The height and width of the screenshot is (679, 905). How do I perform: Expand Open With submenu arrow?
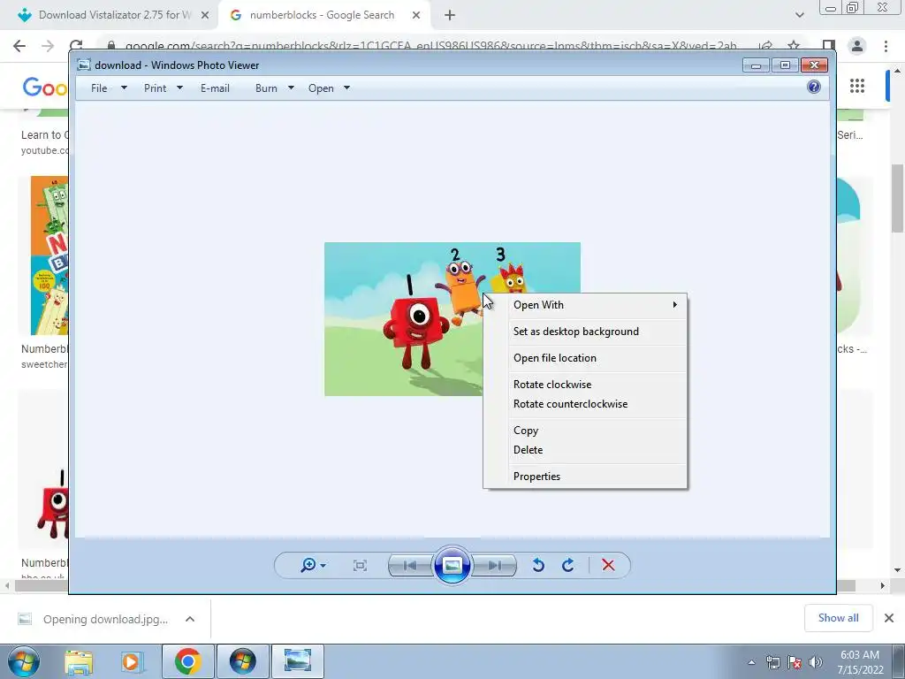coord(674,305)
